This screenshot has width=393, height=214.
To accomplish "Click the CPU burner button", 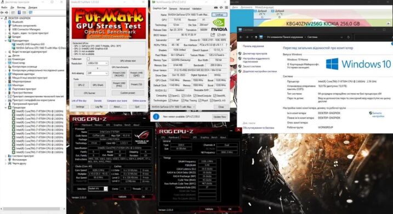I will click(89, 93).
